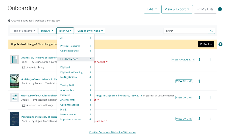Click info icon next to My Lists

point(220,9)
